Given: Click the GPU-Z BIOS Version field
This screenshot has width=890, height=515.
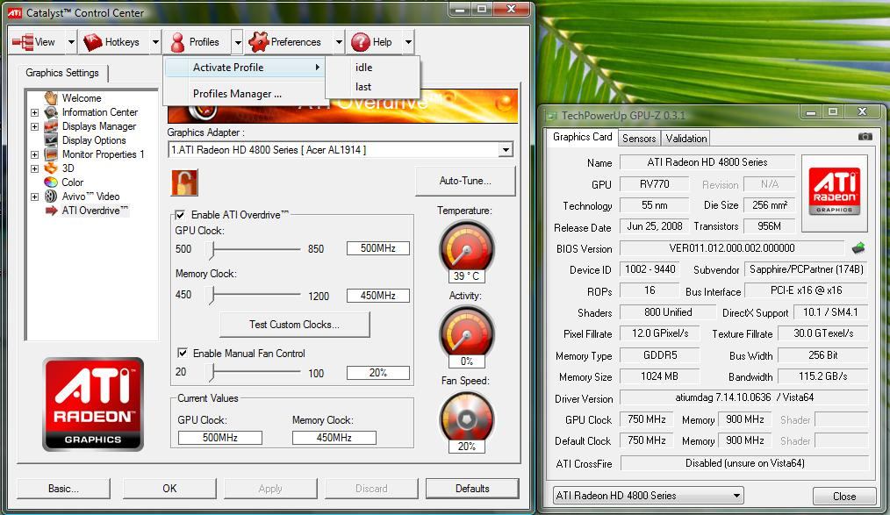Looking at the screenshot, I should [732, 248].
